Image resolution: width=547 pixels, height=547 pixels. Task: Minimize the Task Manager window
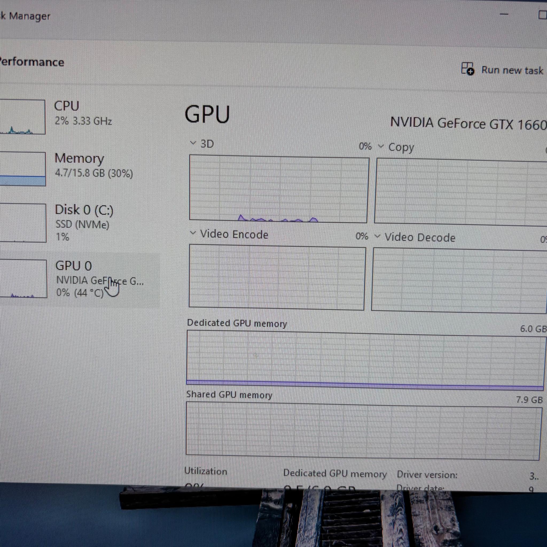[x=504, y=14]
